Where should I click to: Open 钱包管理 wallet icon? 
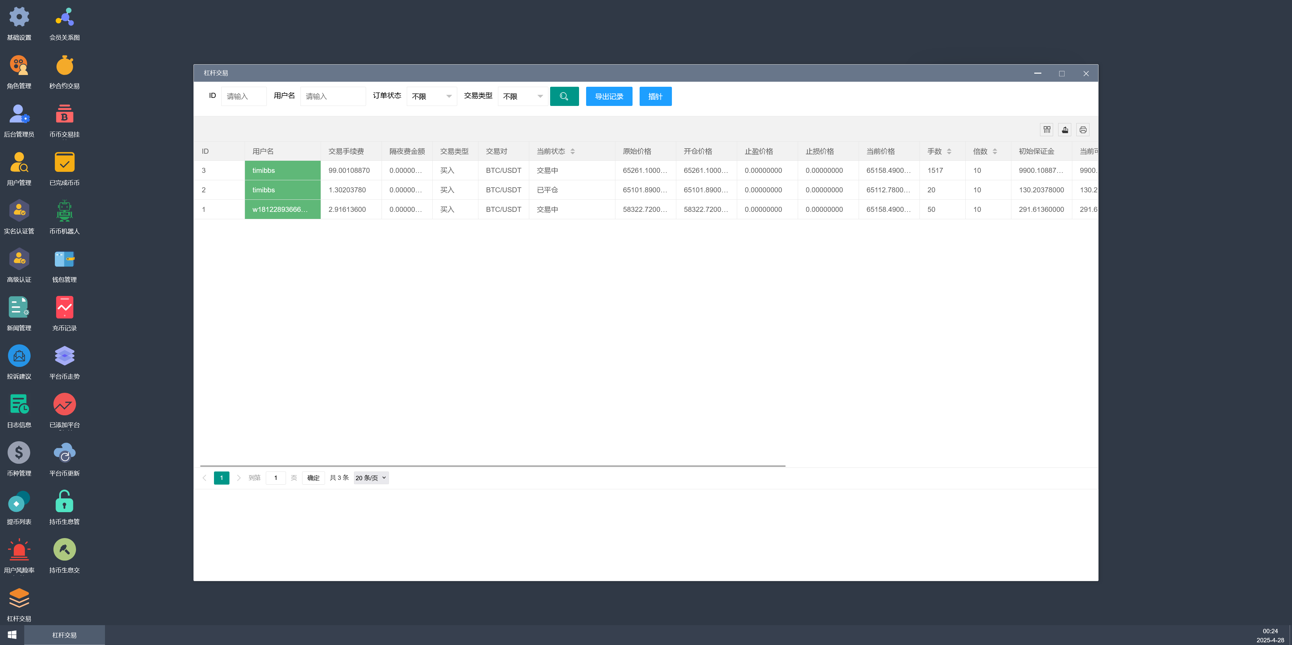[64, 260]
